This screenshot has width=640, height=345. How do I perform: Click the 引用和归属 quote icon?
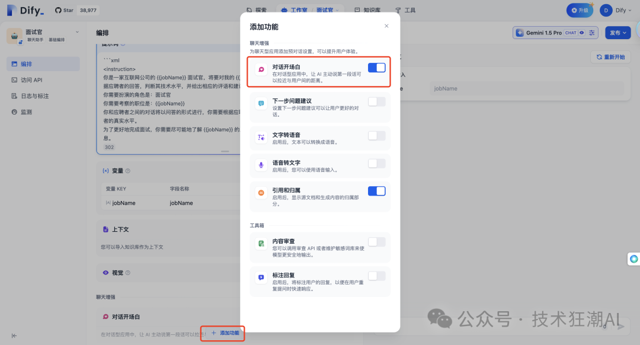[261, 193]
